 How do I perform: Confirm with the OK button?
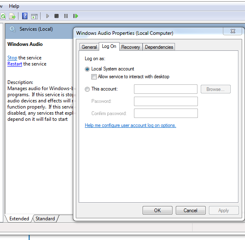pyautogui.click(x=157, y=211)
